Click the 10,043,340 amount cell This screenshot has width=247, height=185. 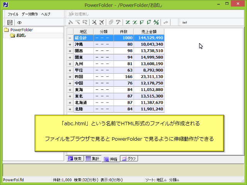pyautogui.click(x=149, y=44)
